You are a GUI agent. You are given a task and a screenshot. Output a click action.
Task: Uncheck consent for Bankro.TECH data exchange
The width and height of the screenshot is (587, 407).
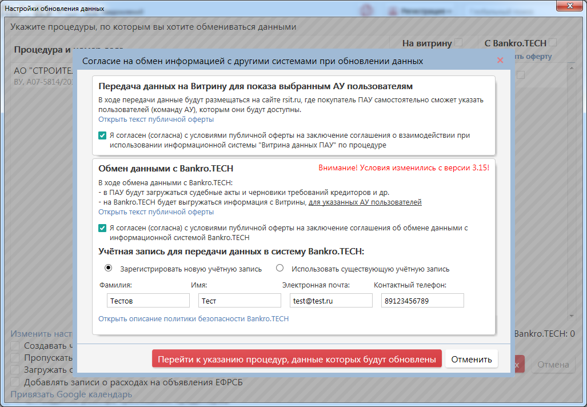tap(102, 228)
